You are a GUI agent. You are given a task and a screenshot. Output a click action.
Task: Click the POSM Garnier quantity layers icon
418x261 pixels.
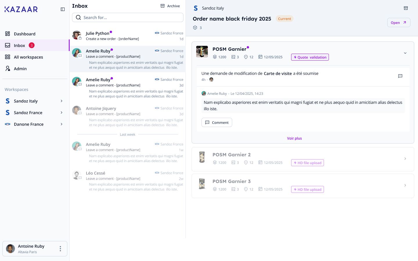point(215,57)
